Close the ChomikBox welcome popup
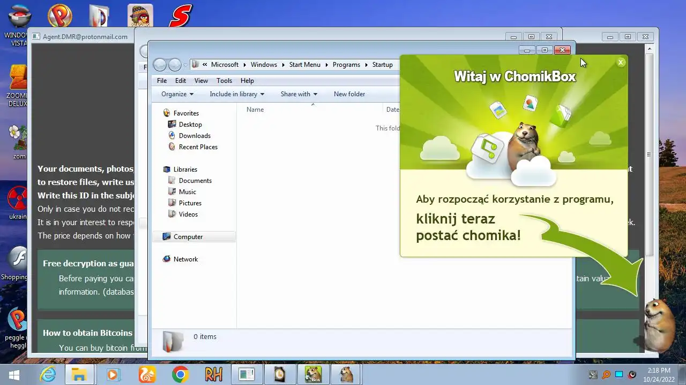The height and width of the screenshot is (385, 686). point(621,63)
